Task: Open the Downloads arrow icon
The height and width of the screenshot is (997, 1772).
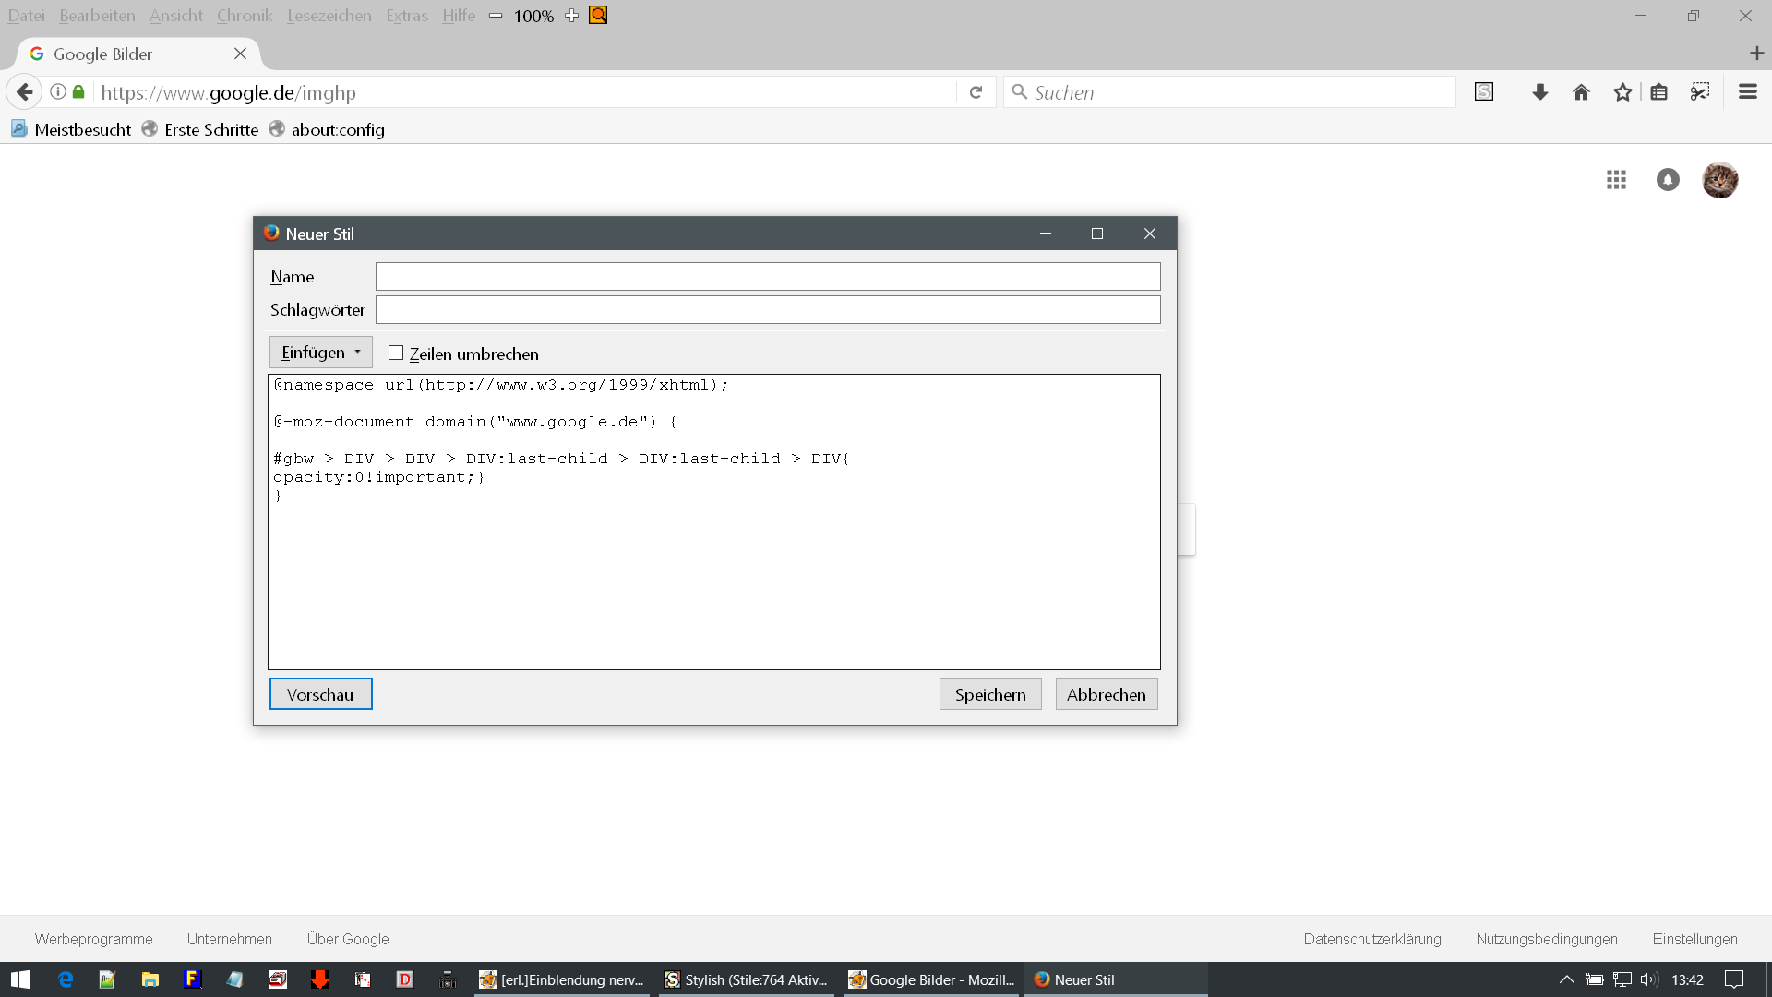Action: [x=1539, y=92]
